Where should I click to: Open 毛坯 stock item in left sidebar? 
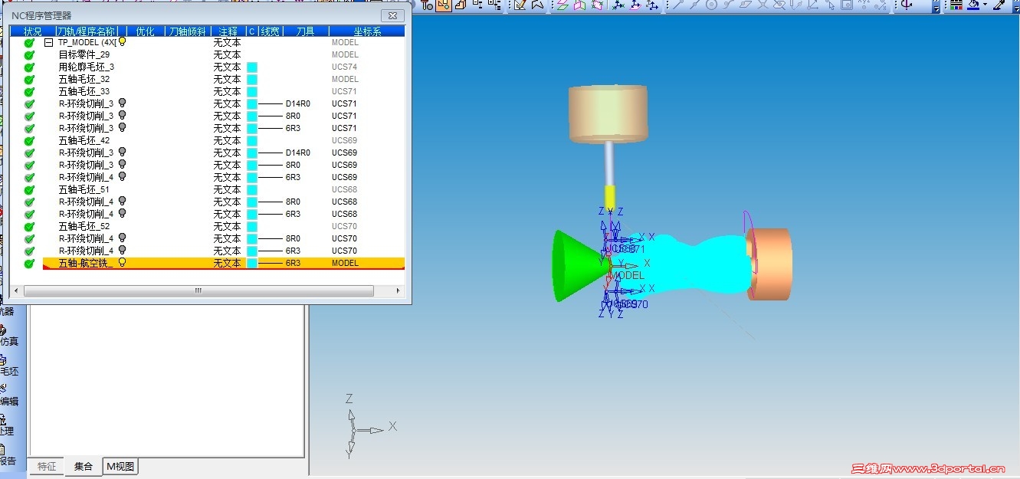tap(9, 366)
